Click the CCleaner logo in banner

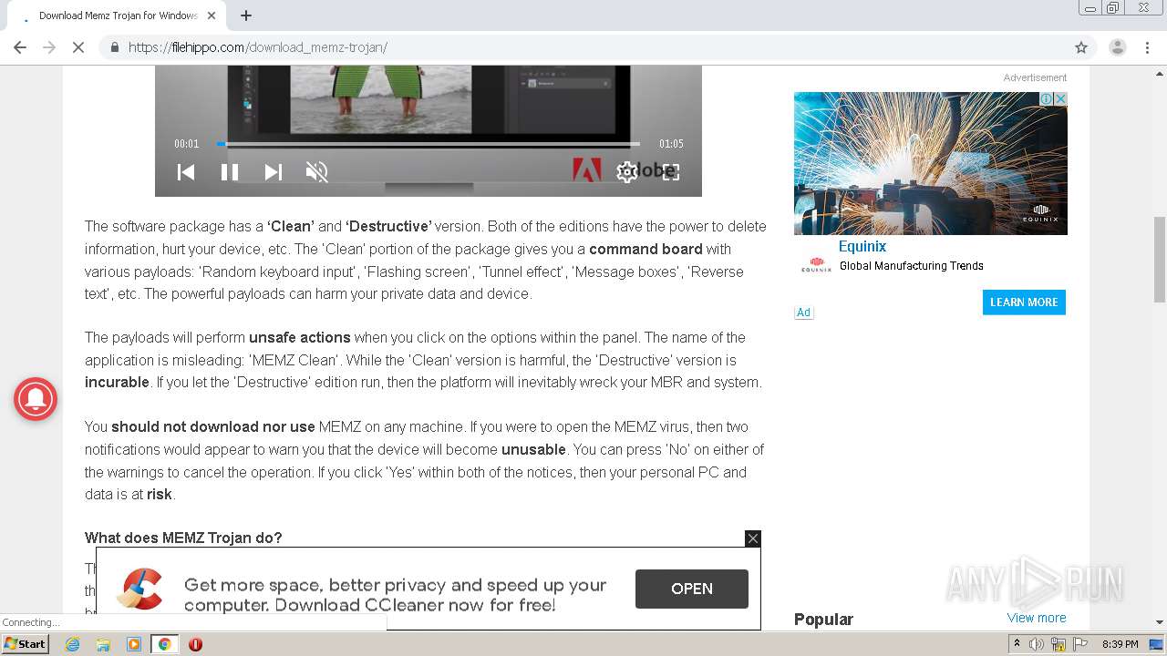point(141,589)
